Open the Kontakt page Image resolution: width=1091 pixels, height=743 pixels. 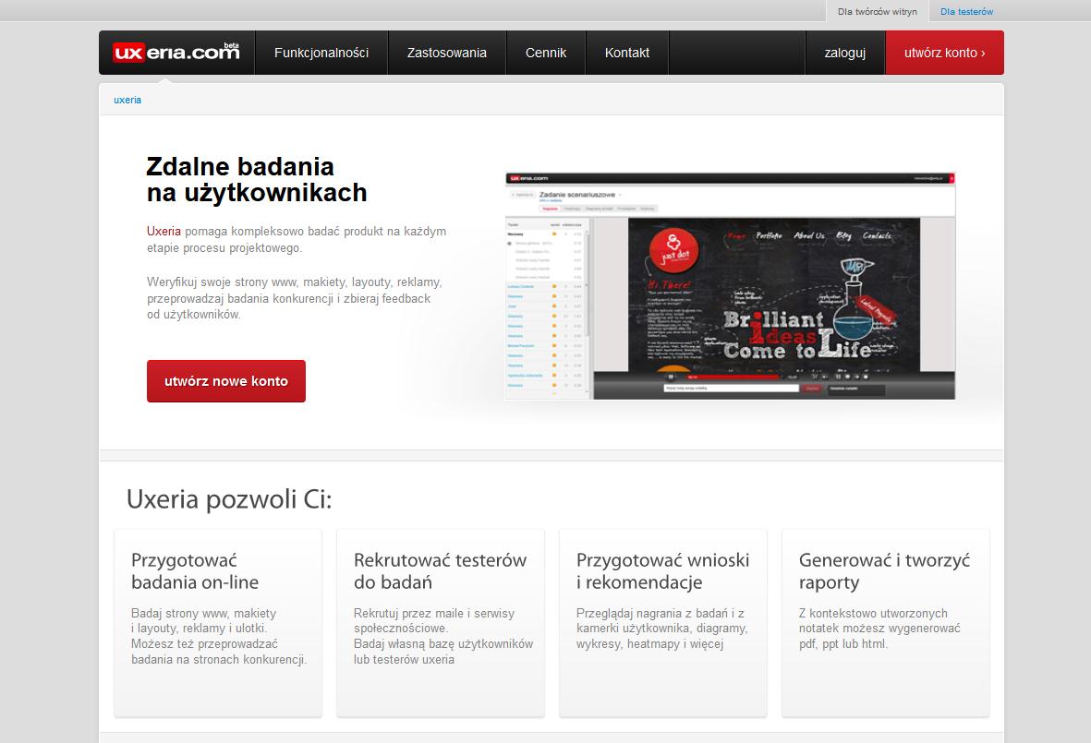627,53
